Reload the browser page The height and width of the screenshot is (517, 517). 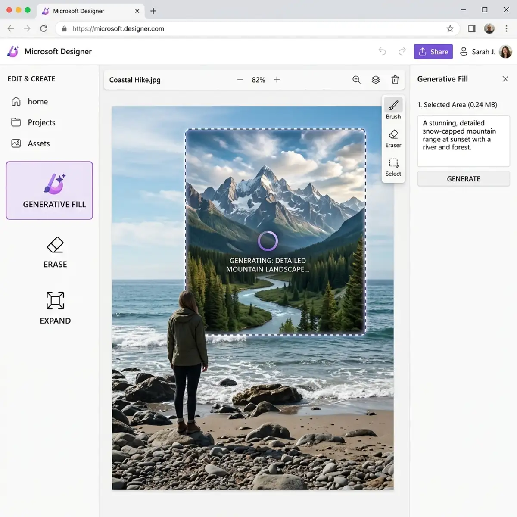pos(44,28)
